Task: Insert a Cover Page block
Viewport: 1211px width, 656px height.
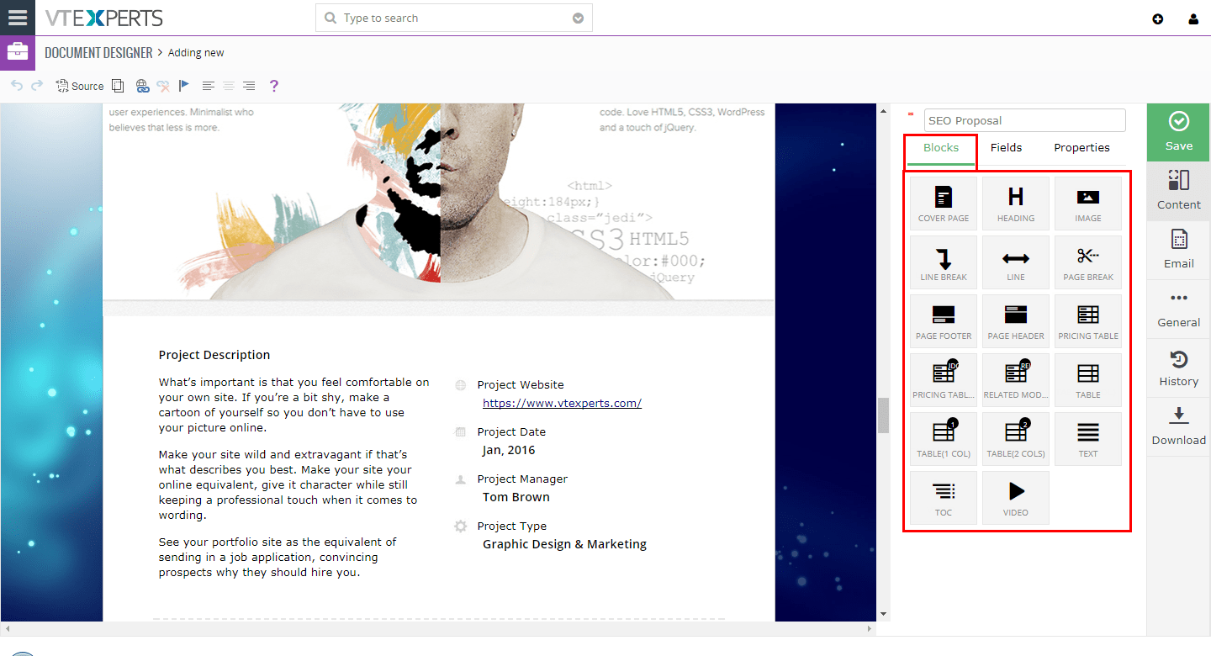Action: [943, 202]
